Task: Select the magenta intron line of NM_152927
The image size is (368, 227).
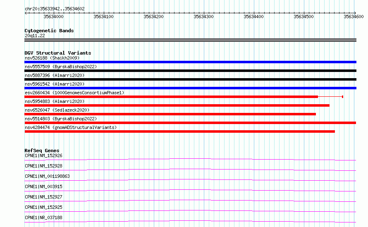Action: pyautogui.click(x=190, y=200)
